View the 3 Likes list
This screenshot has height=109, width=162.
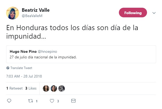point(31,88)
